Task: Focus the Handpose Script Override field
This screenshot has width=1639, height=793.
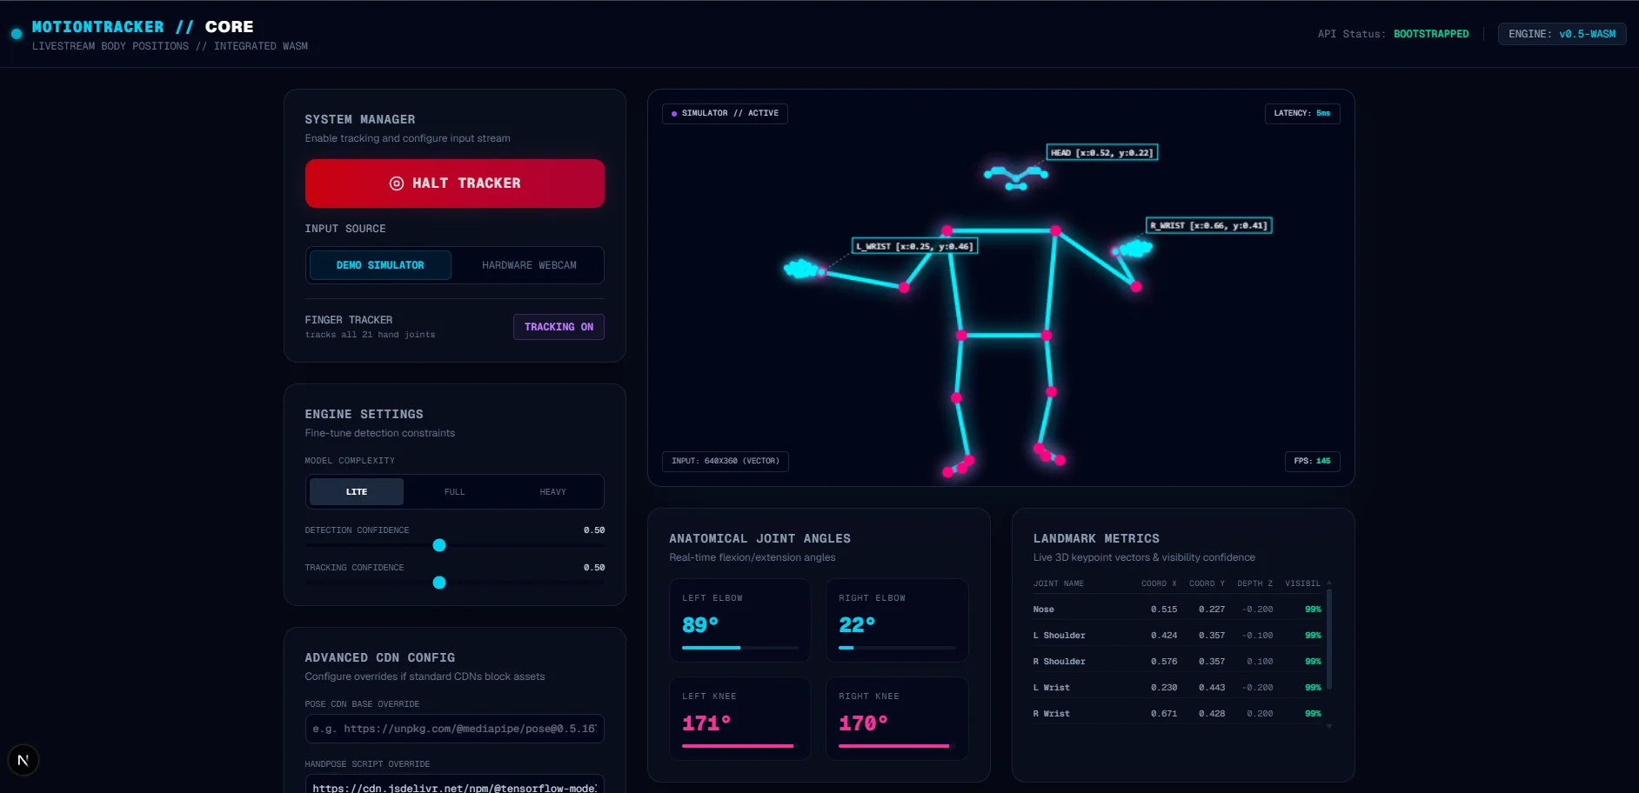Action: pos(454,784)
